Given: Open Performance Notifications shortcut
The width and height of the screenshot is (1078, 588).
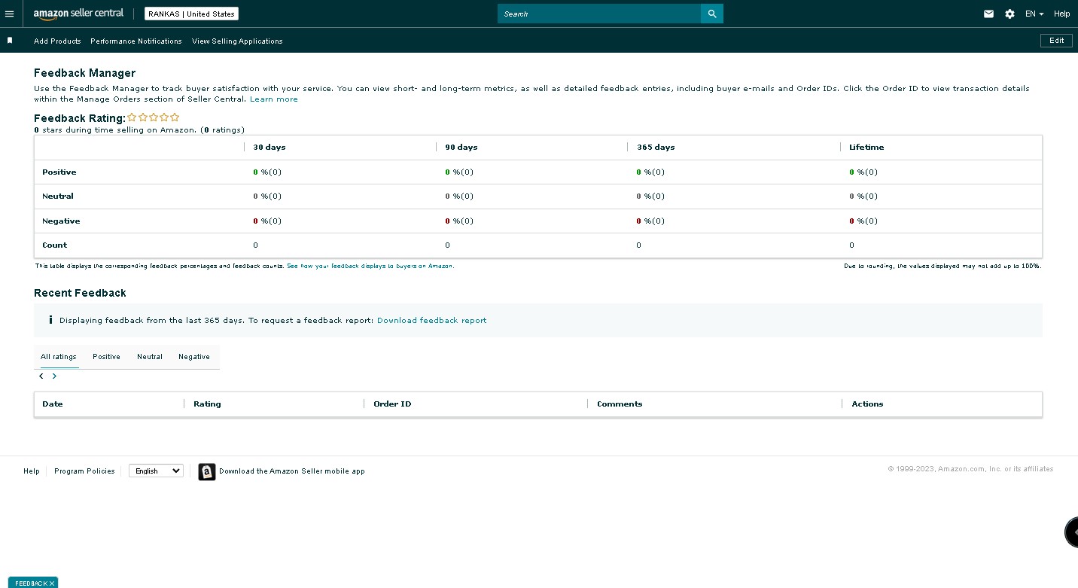Looking at the screenshot, I should [x=136, y=41].
